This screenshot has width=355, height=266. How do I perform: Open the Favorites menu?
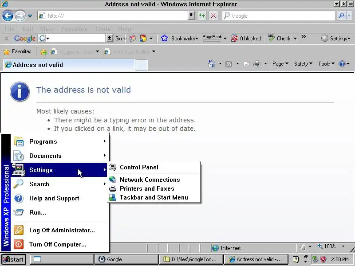pos(74,29)
